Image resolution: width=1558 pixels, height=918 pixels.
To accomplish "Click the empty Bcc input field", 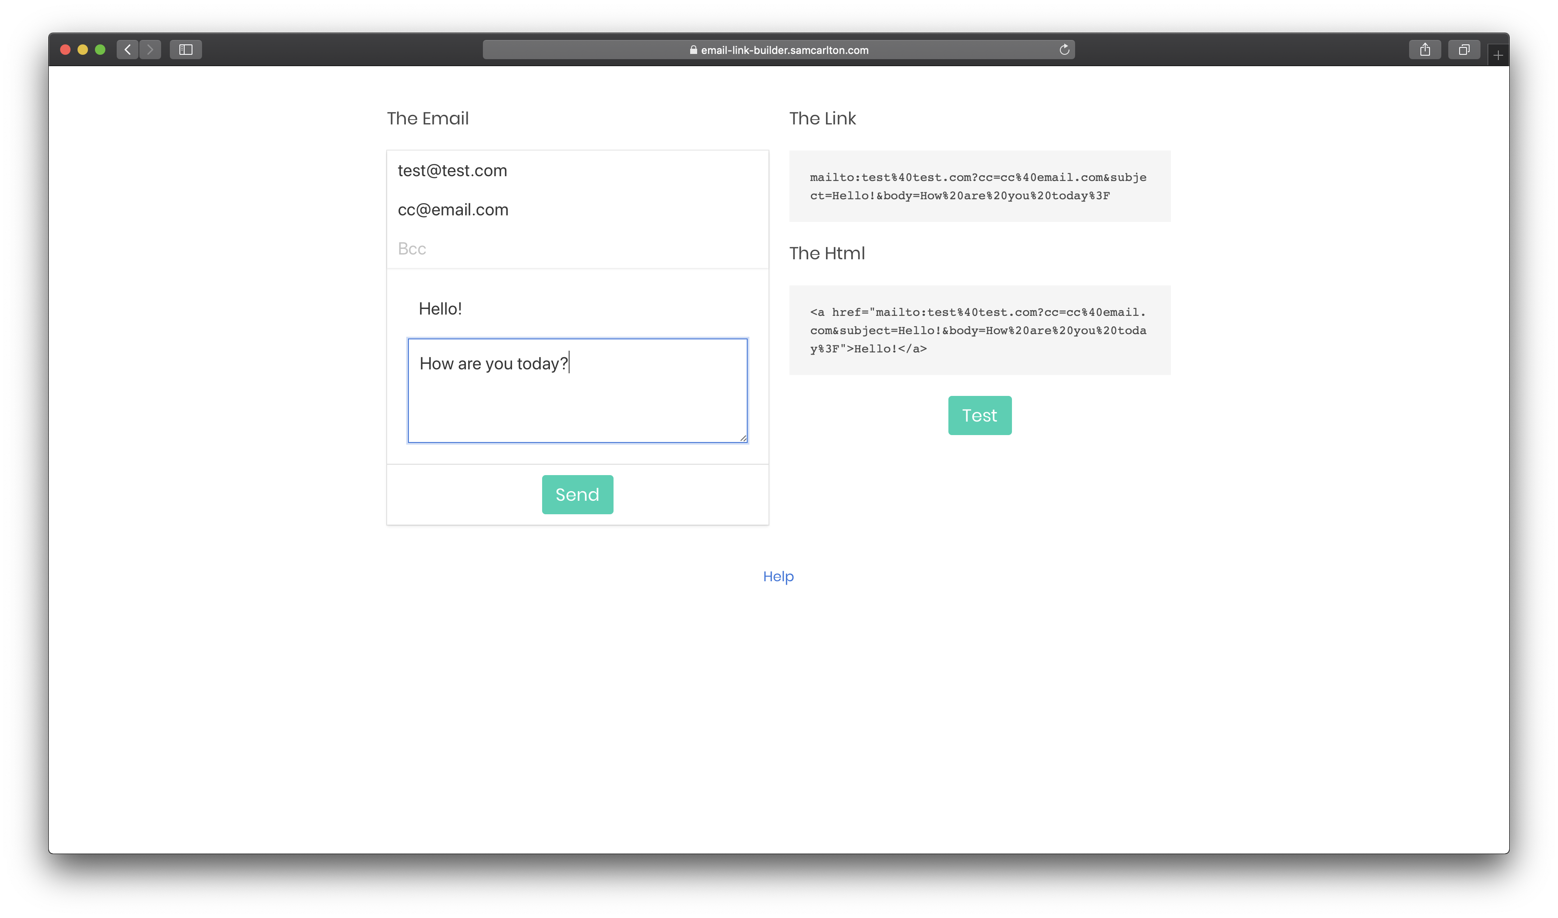I will click(x=576, y=249).
